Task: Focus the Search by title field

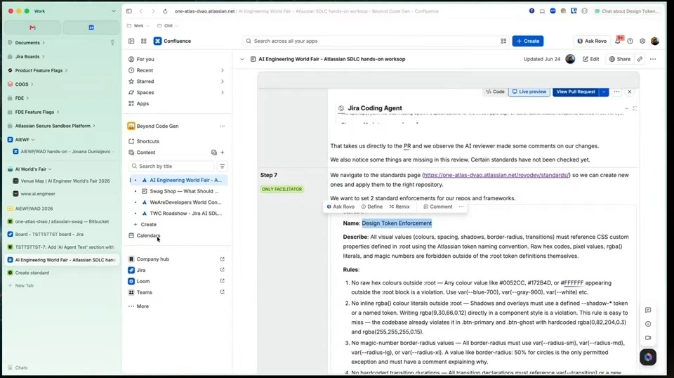Action: pyautogui.click(x=171, y=166)
